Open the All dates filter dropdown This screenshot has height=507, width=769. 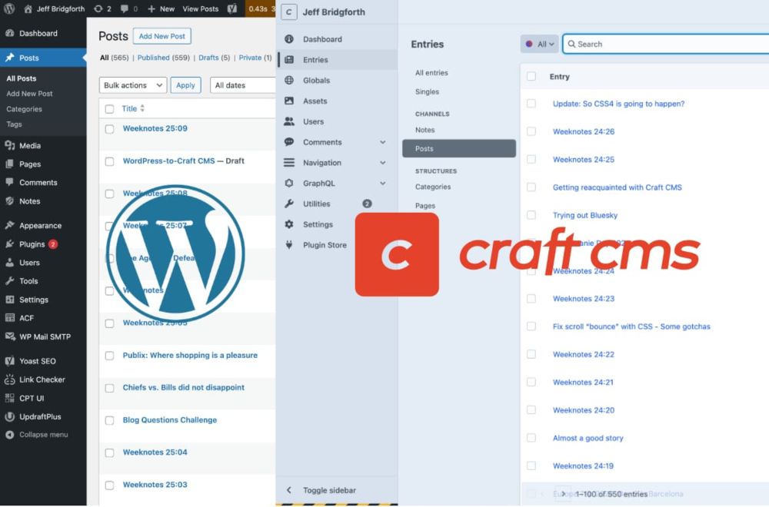[x=243, y=85]
